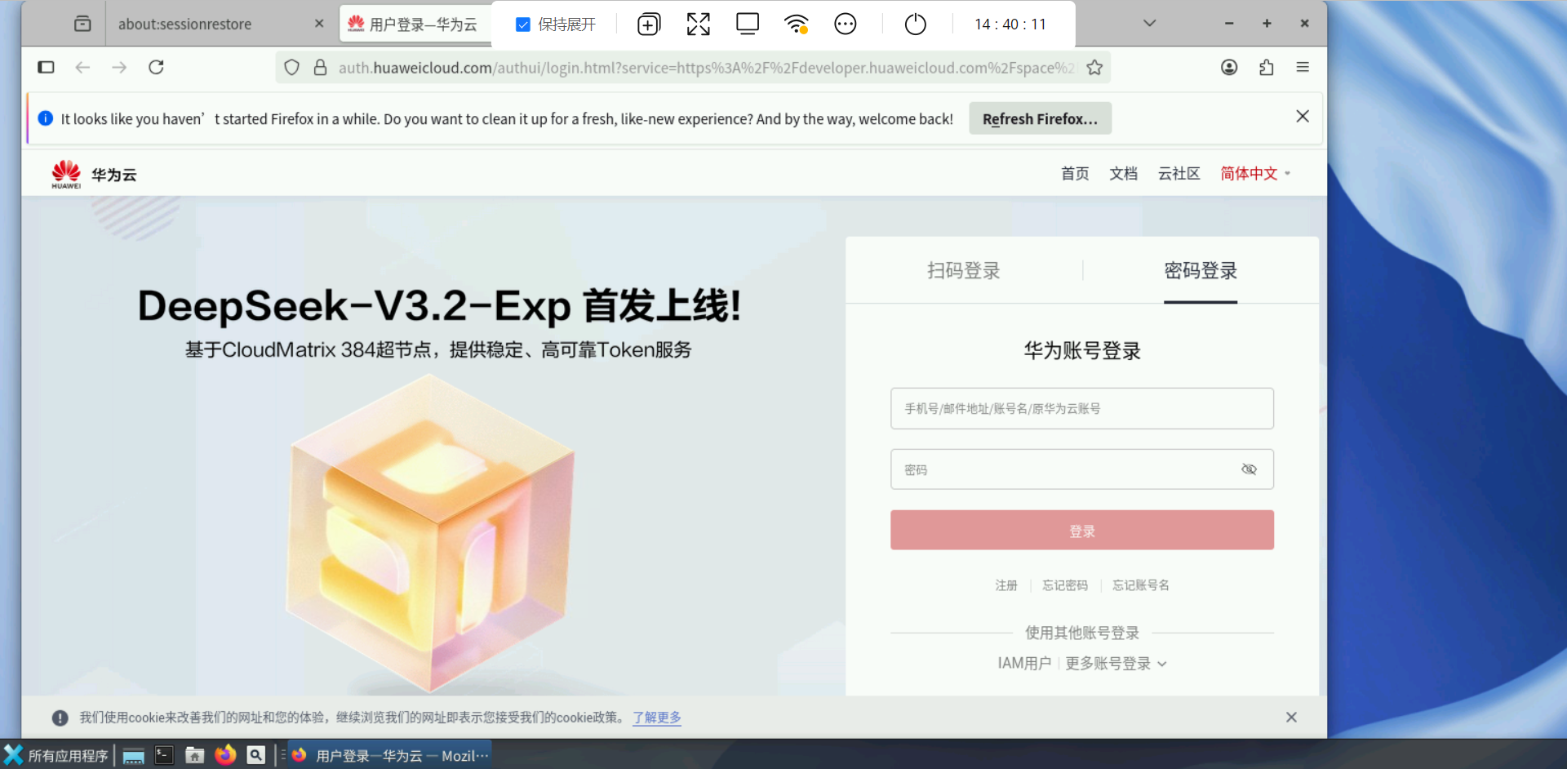Screen dimensions: 1567x769
Task: Click the plus-in-square overlay toolbar icon
Action: pyautogui.click(x=649, y=24)
